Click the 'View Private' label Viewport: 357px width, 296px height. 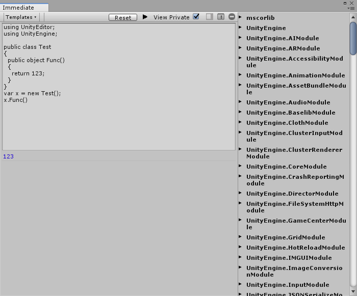click(171, 17)
